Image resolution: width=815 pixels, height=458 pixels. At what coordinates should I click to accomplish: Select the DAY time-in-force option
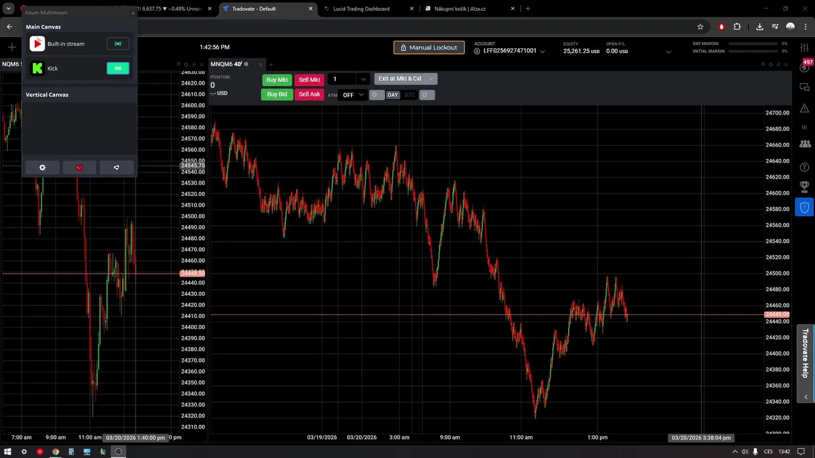(393, 95)
